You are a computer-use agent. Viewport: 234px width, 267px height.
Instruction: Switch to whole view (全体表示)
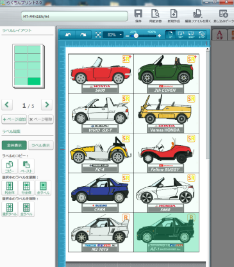tap(14, 145)
